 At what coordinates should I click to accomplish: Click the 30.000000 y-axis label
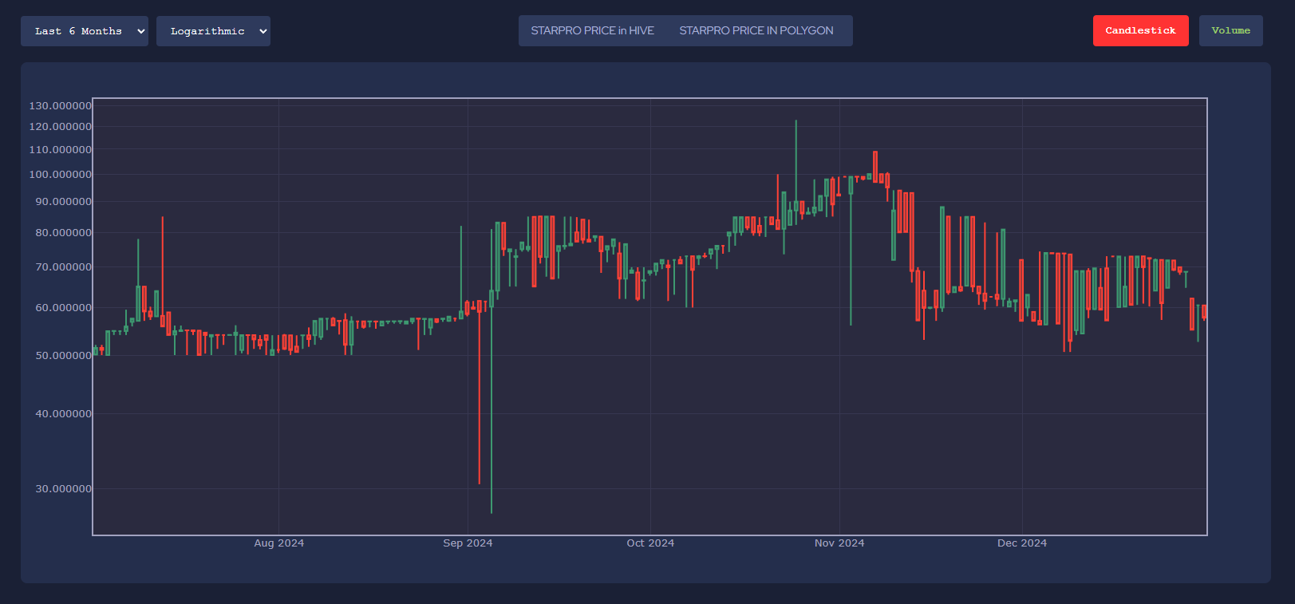(x=64, y=488)
